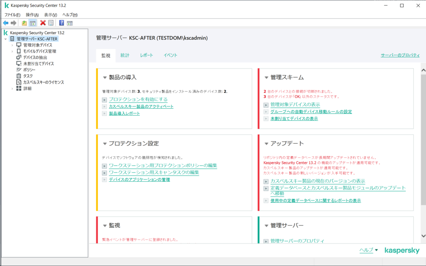Click the 詳細 grid icon in tree
The image size is (426, 266).
tap(19, 89)
